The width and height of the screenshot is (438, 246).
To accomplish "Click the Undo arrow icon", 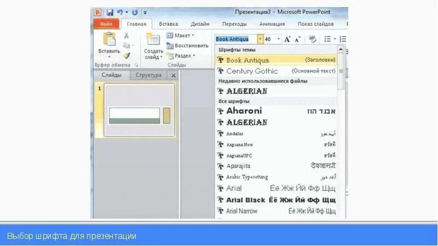I will pyautogui.click(x=120, y=13).
